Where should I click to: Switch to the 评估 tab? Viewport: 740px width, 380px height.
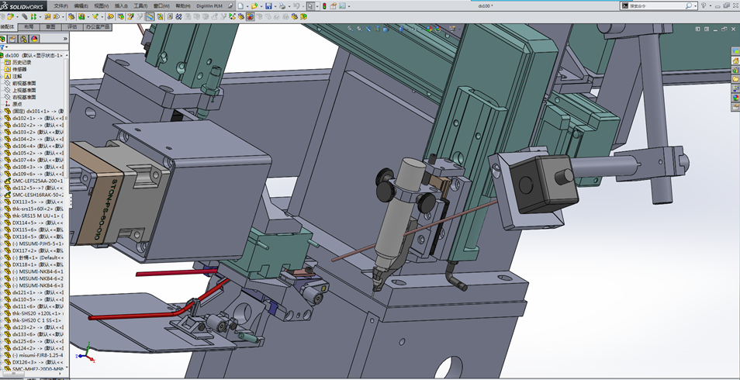[x=72, y=27]
